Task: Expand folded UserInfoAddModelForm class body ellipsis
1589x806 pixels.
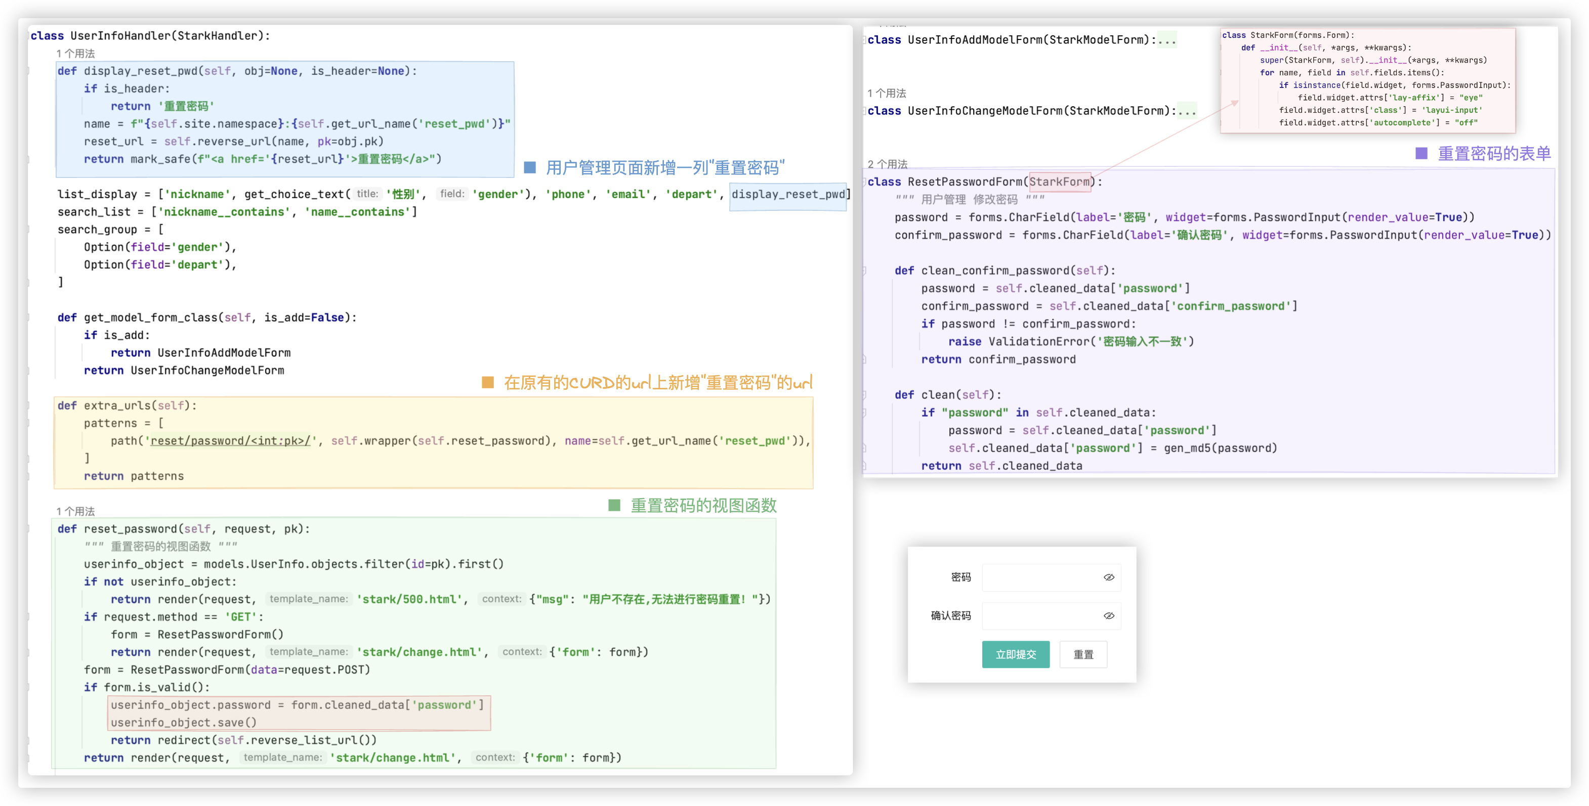Action: coord(1166,40)
